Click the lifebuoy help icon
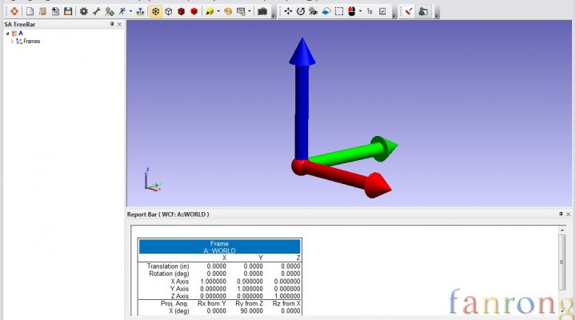This screenshot has width=576, height=320. point(14,11)
